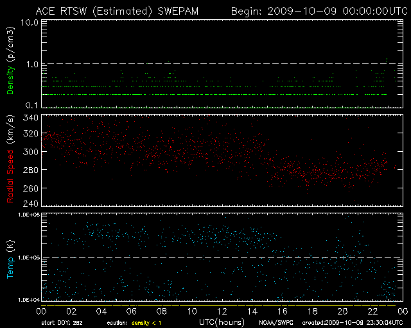
Task: Click the 'UTC(hours)' x-axis label
Action: click(222, 322)
